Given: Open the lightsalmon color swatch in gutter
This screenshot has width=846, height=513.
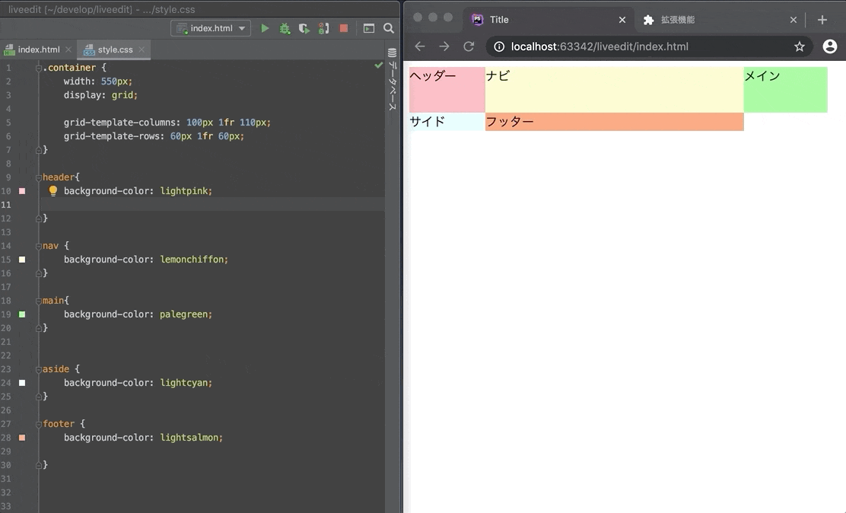Looking at the screenshot, I should click(x=22, y=438).
